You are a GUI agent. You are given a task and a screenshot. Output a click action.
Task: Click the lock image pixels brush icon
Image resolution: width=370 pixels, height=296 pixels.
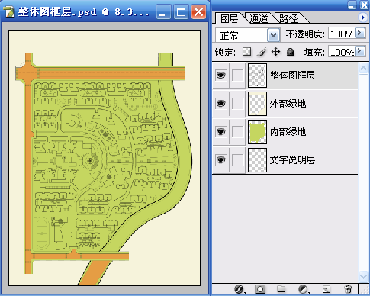[262, 52]
